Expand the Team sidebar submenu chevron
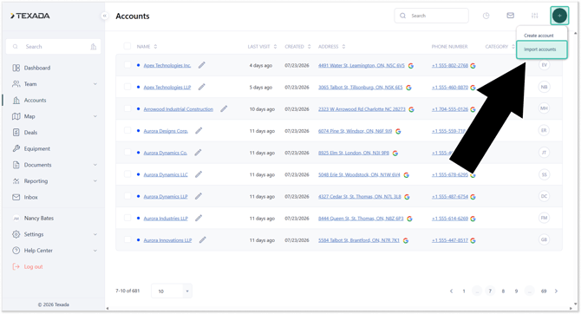Screen dimensions: 581x314 coord(95,84)
